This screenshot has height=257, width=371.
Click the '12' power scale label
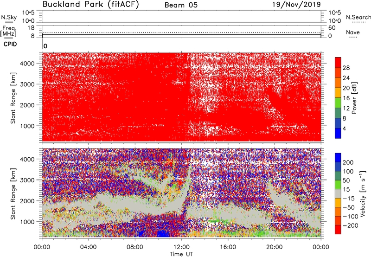tap(346, 109)
